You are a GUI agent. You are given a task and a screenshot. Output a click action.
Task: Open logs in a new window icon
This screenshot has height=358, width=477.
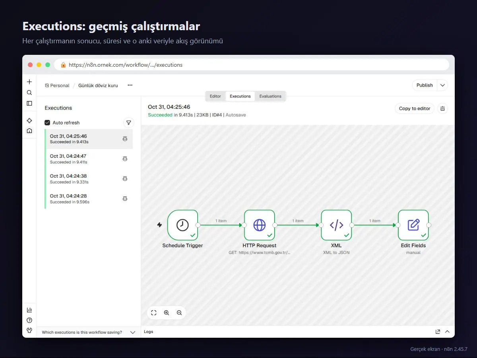pos(438,331)
